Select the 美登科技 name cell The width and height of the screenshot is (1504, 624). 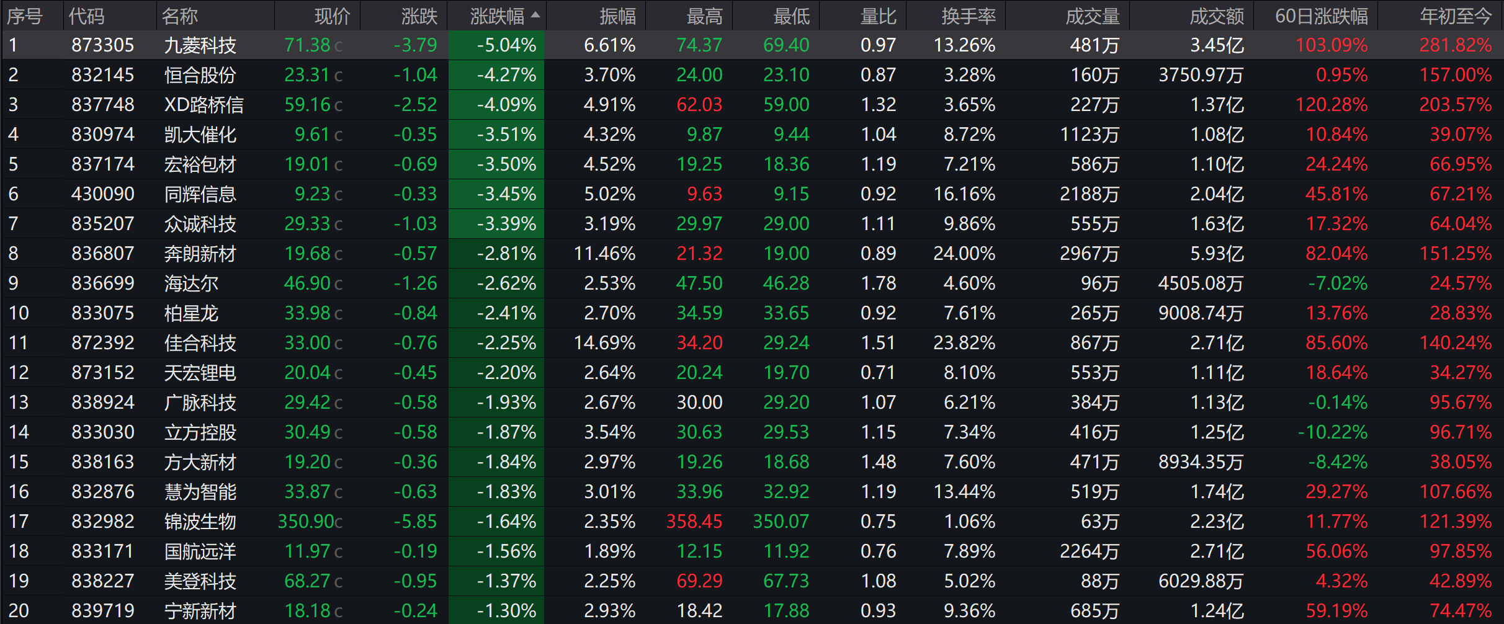200,581
